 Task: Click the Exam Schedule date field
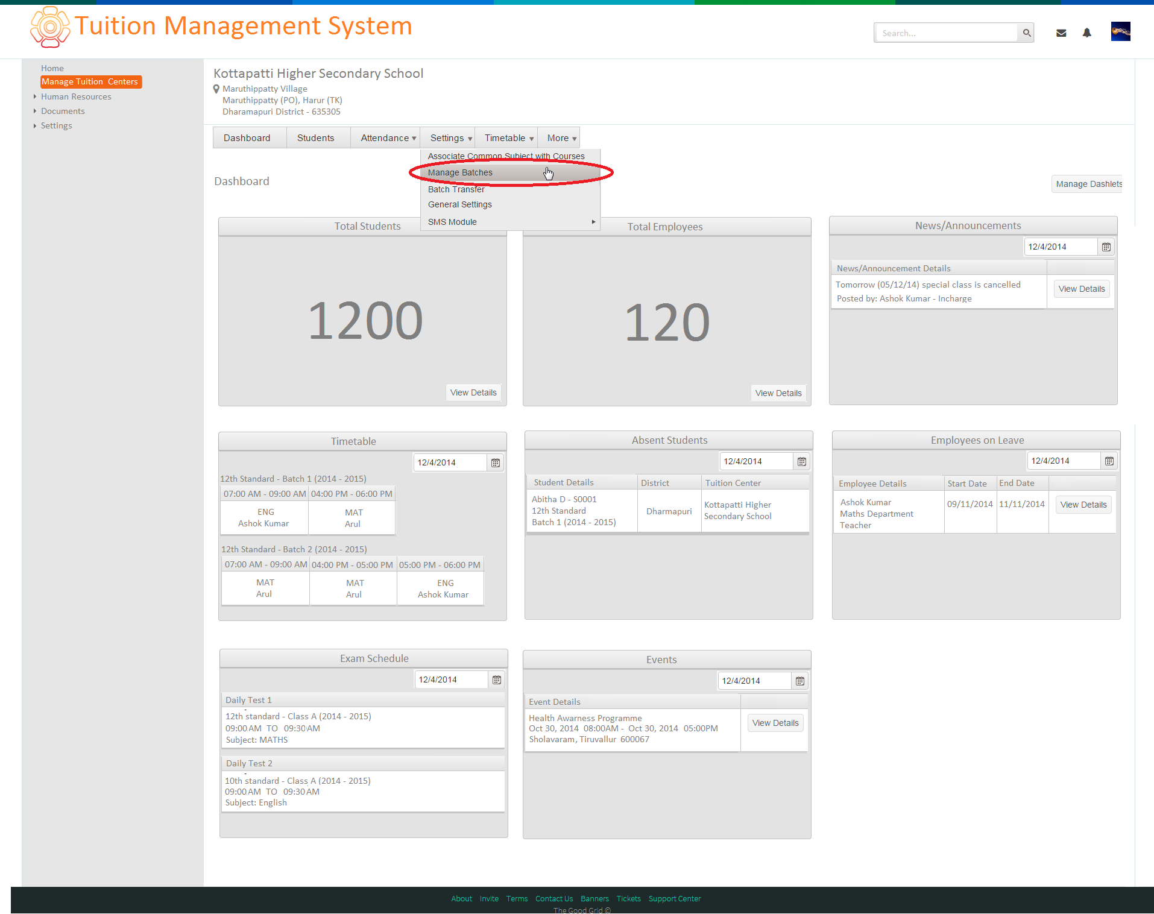pyautogui.click(x=451, y=680)
